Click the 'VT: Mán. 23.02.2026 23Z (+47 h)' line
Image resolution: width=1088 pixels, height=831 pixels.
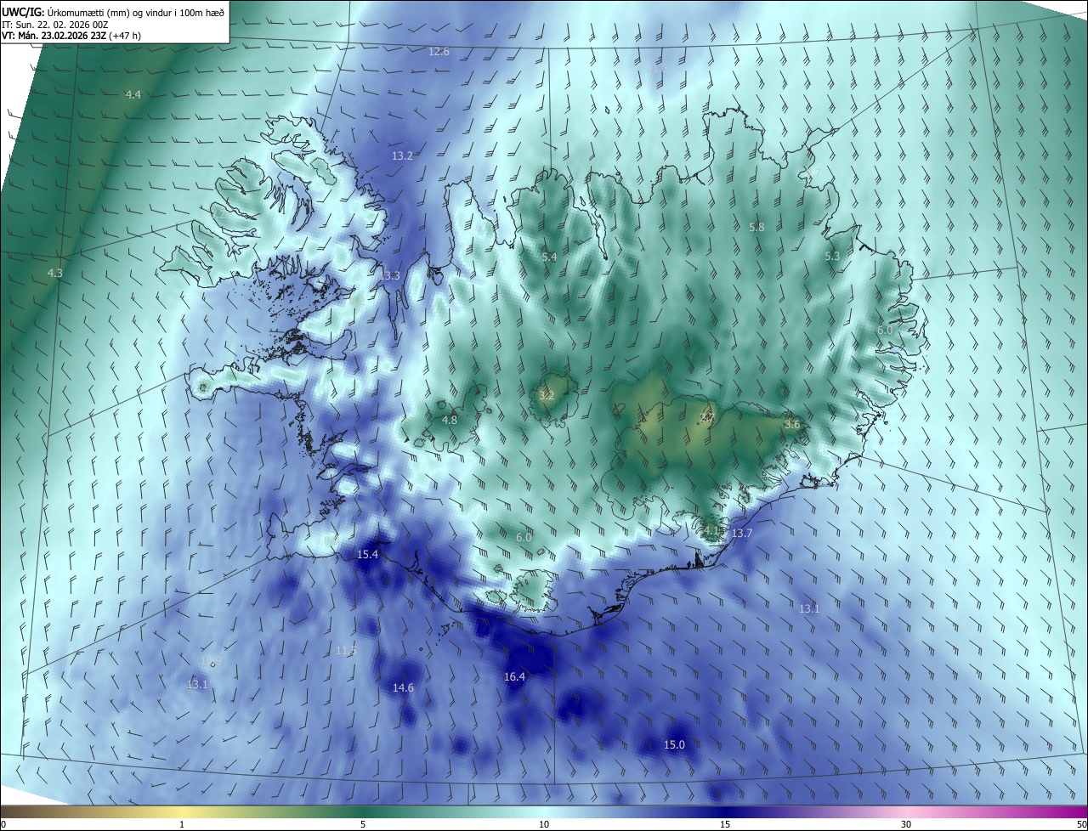tap(71, 36)
